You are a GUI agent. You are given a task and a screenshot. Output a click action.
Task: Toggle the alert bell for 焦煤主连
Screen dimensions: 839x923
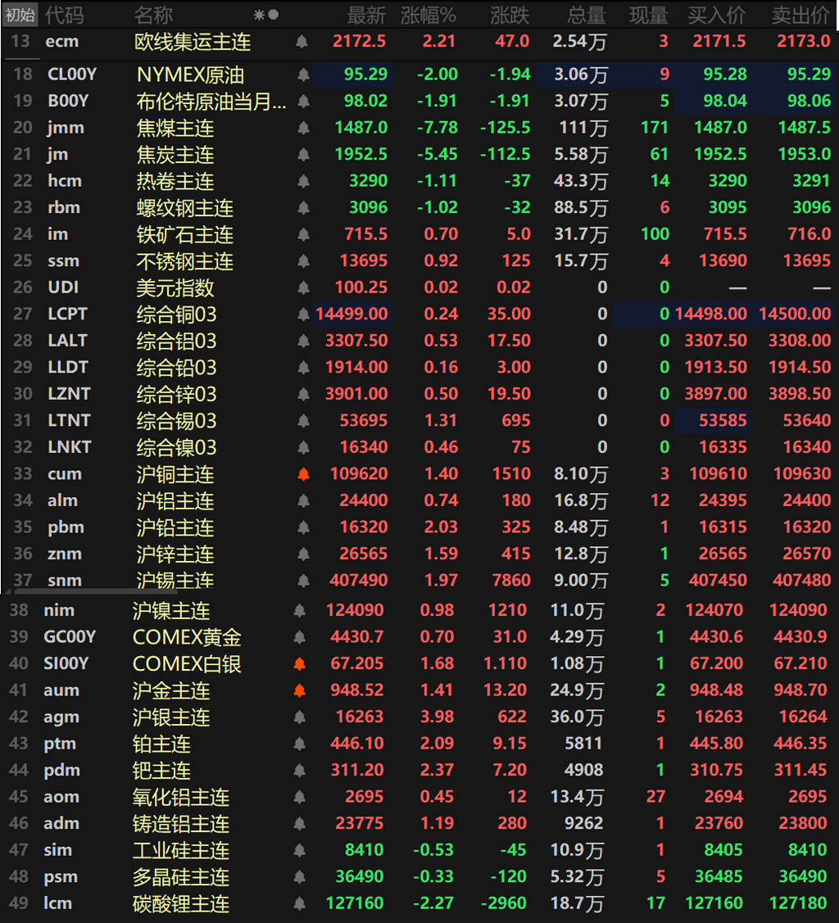303,128
